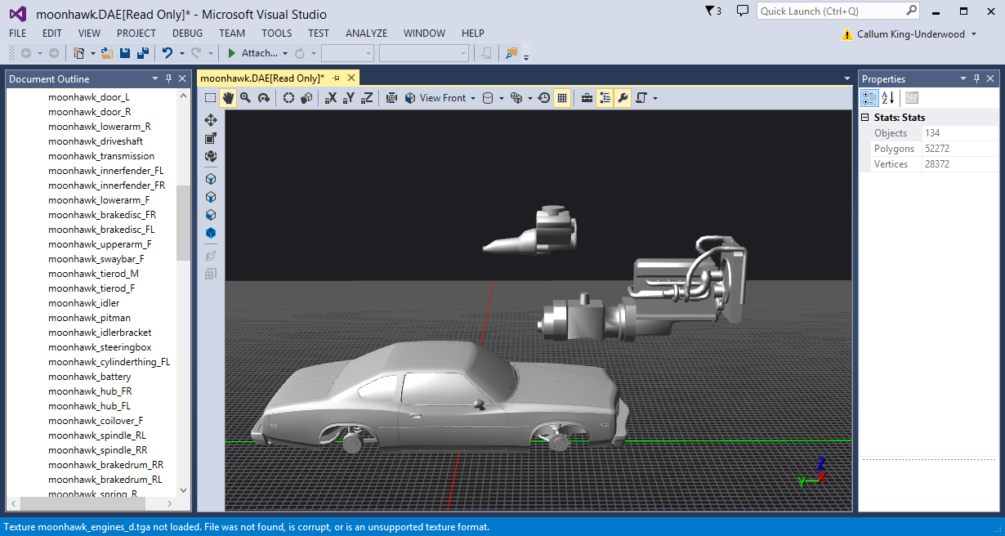Toggle X axis lock
The image size is (1005, 536).
pos(331,98)
